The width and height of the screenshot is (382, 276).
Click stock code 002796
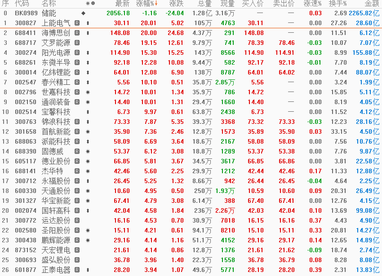(26, 92)
